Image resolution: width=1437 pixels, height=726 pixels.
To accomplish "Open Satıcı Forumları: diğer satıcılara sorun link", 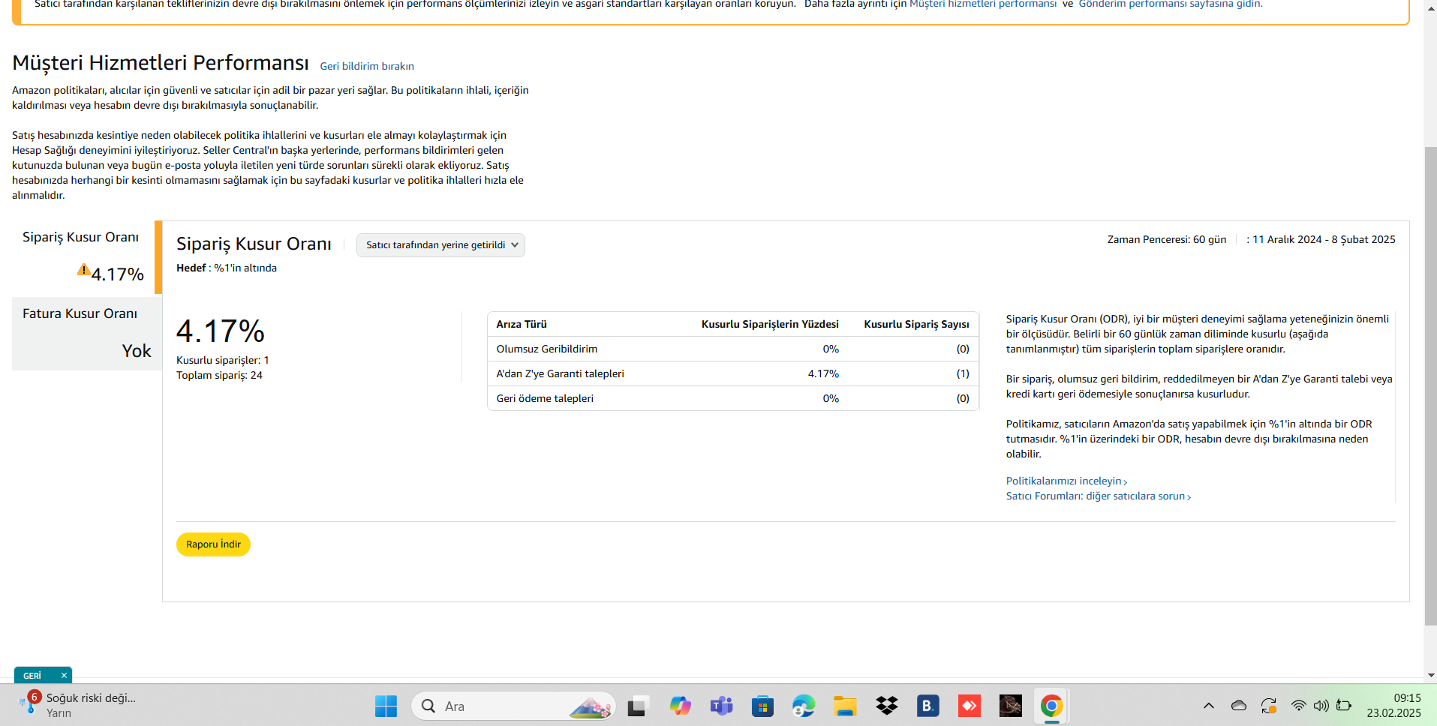I will coord(1099,496).
